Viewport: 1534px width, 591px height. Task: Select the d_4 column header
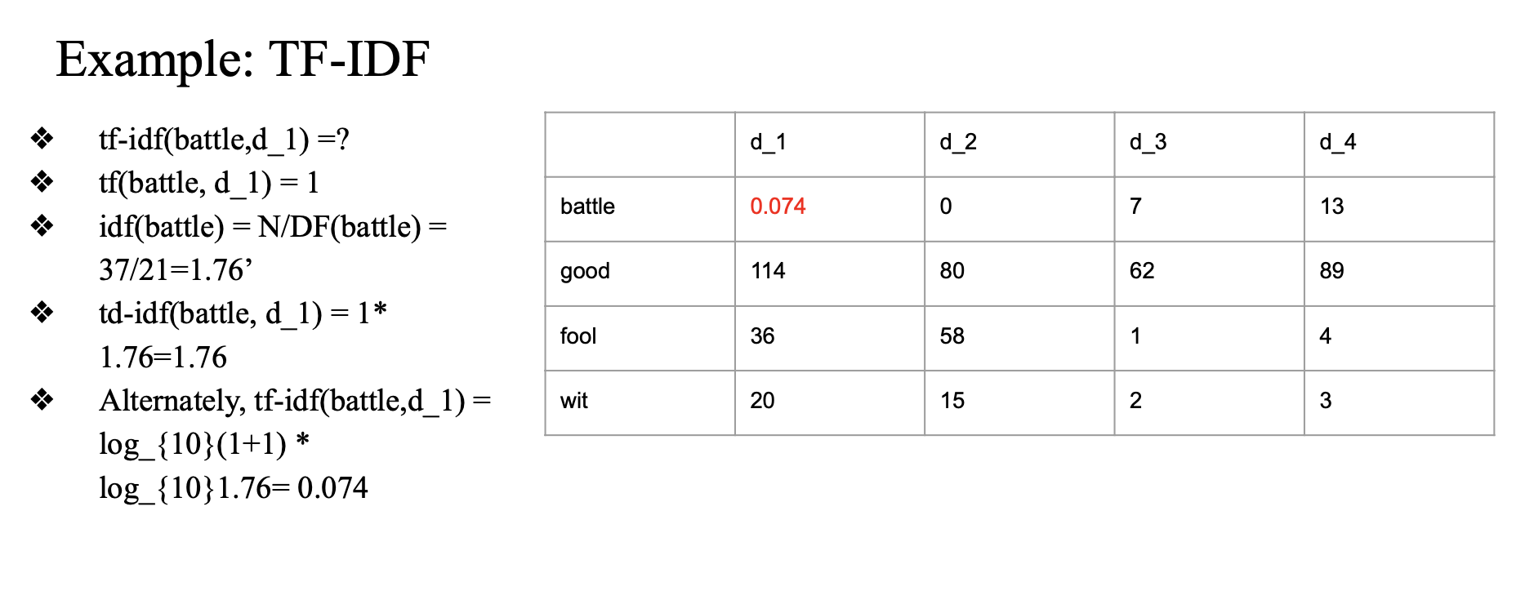click(x=1399, y=144)
